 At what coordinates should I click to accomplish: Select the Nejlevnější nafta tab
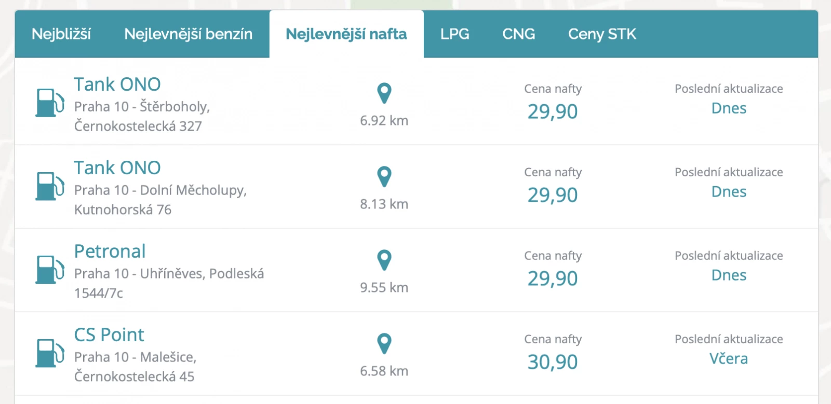[x=346, y=34]
